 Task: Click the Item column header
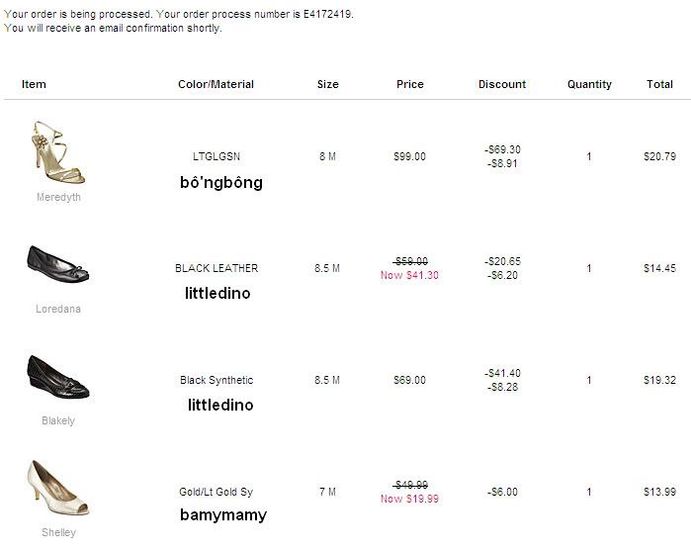(x=34, y=85)
